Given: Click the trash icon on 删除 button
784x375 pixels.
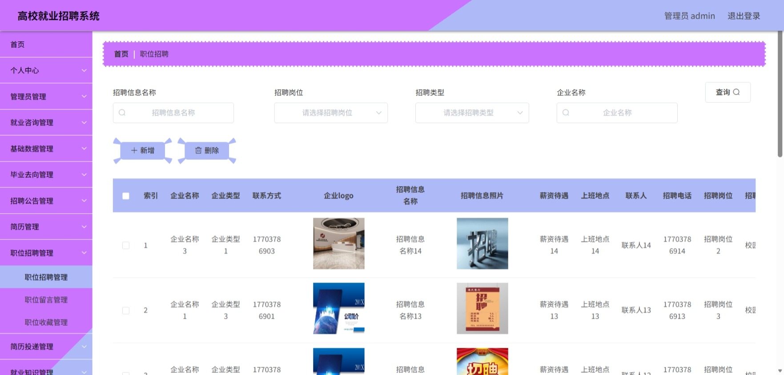Looking at the screenshot, I should [198, 151].
